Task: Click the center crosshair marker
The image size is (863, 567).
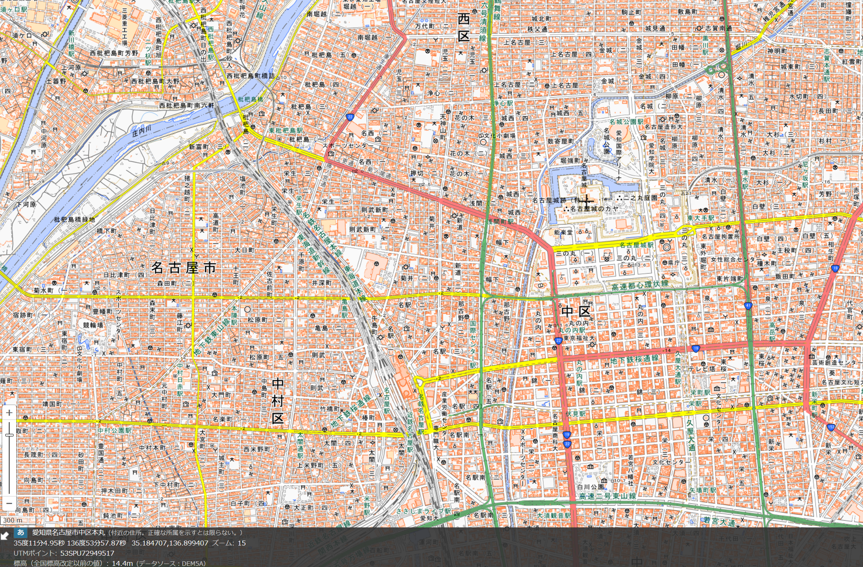Action: click(x=587, y=201)
